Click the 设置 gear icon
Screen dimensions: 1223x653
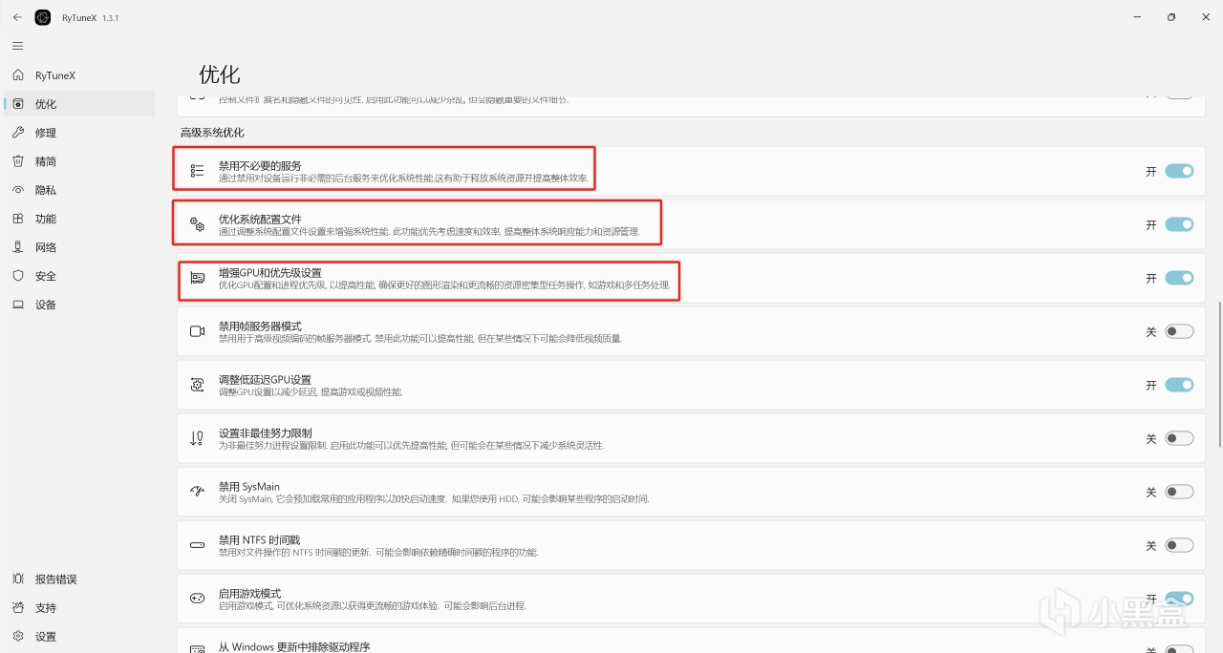pos(18,636)
